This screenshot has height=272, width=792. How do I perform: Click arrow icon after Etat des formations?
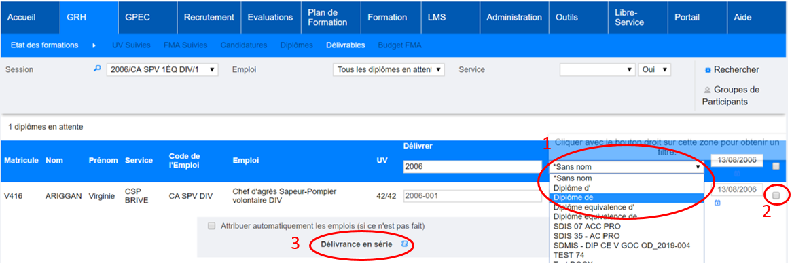tap(94, 45)
